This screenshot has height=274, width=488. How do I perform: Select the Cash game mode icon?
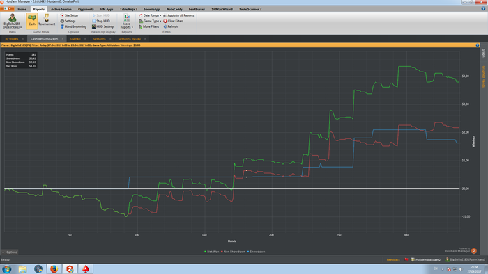tap(32, 20)
